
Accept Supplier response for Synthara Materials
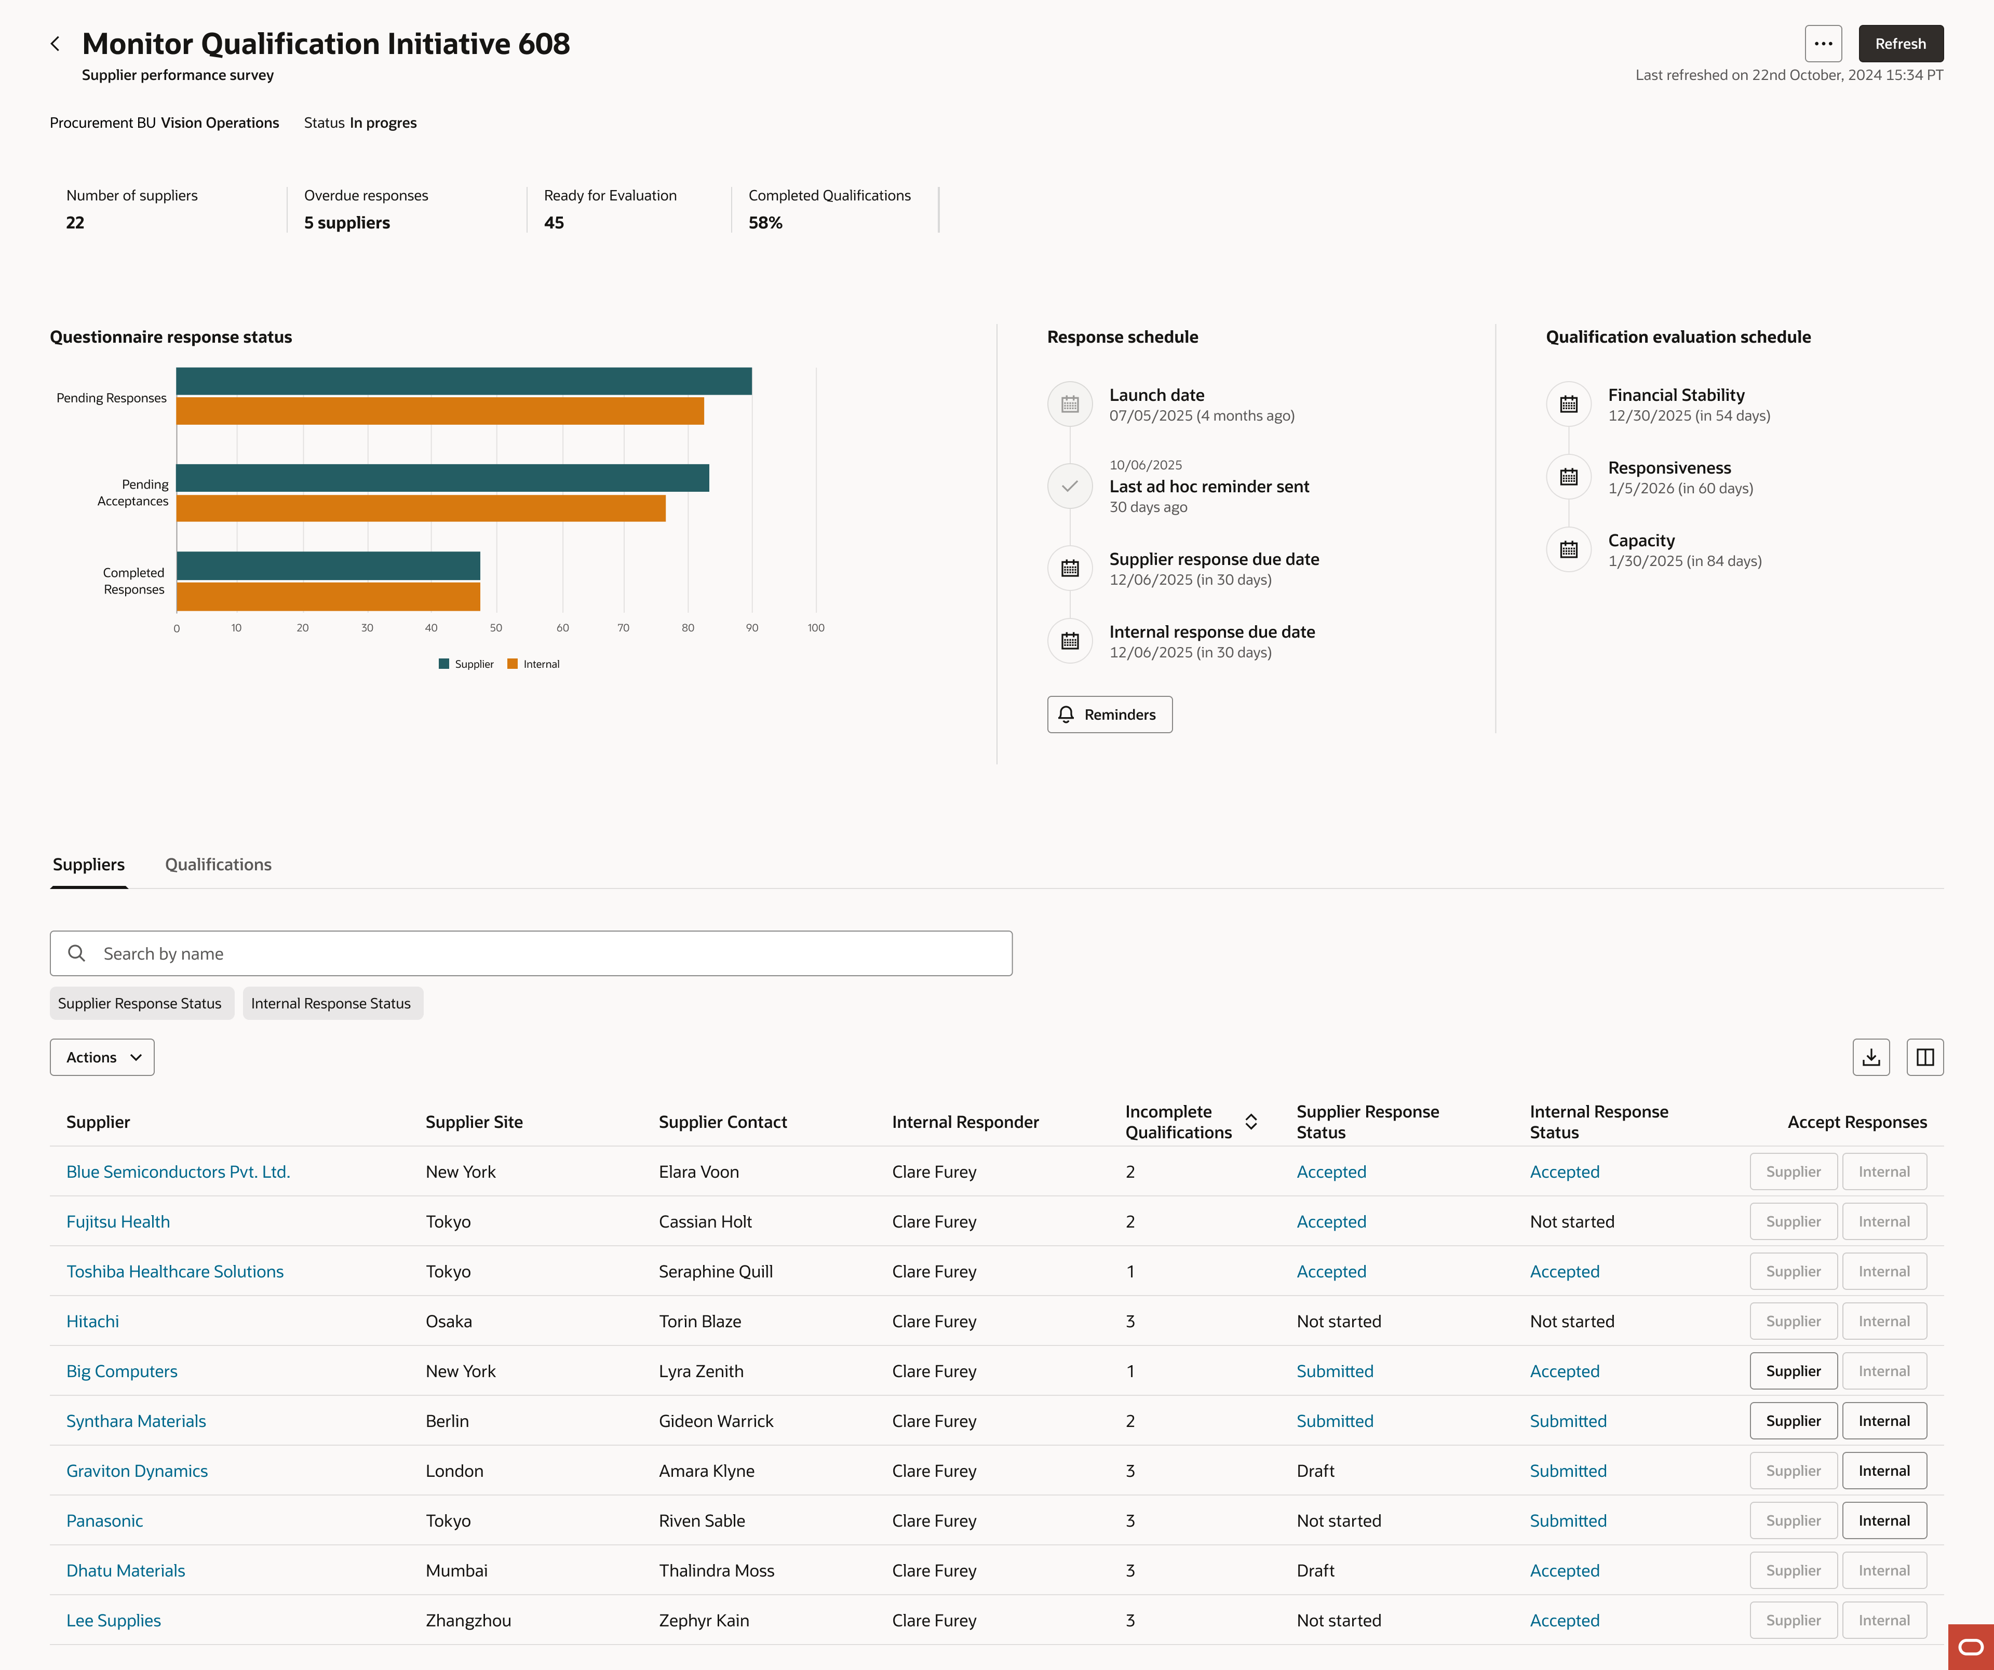click(x=1793, y=1421)
